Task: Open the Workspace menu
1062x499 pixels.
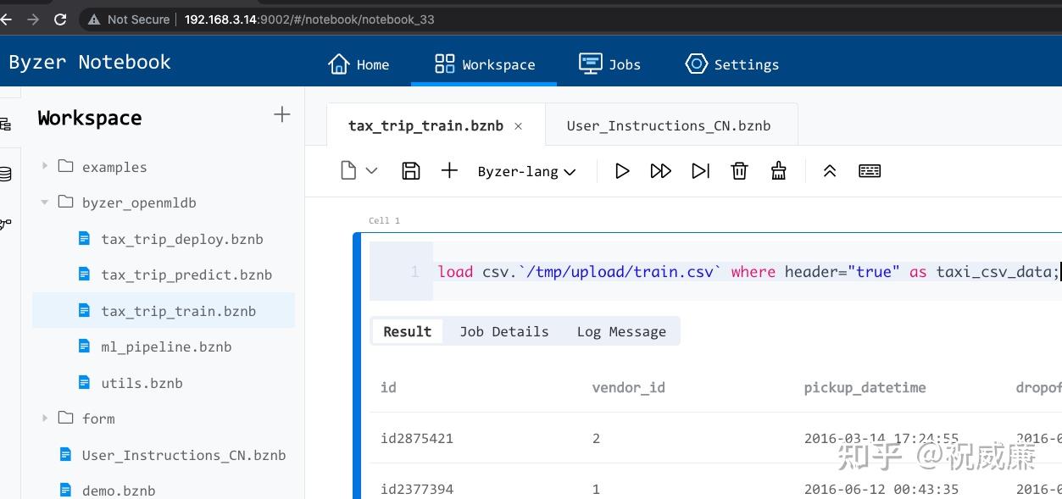Action: click(x=484, y=64)
